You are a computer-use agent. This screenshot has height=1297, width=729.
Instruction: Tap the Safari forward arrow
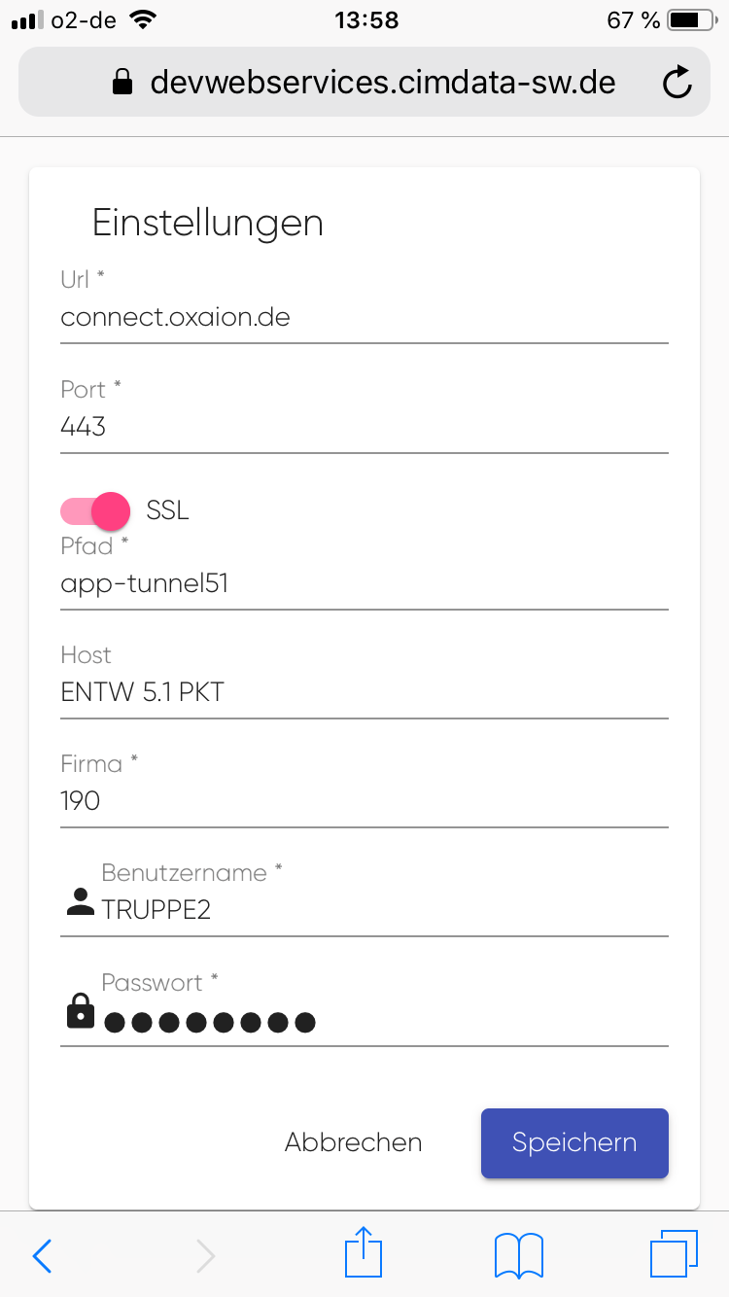(x=205, y=1256)
